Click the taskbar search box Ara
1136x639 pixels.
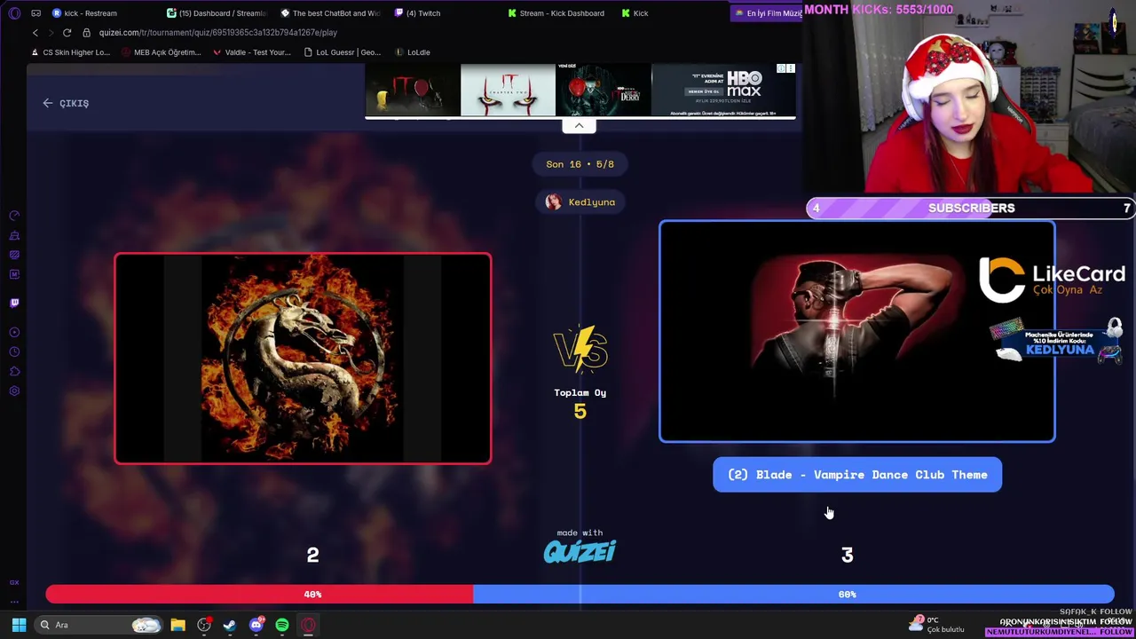pyautogui.click(x=99, y=625)
